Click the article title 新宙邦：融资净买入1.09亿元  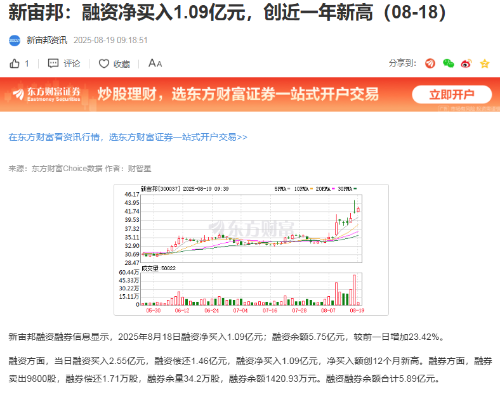pyautogui.click(x=227, y=13)
